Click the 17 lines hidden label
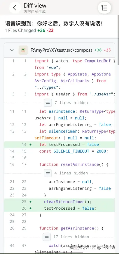Image resolution: width=119 pixels, height=254 pixels. 71,237
